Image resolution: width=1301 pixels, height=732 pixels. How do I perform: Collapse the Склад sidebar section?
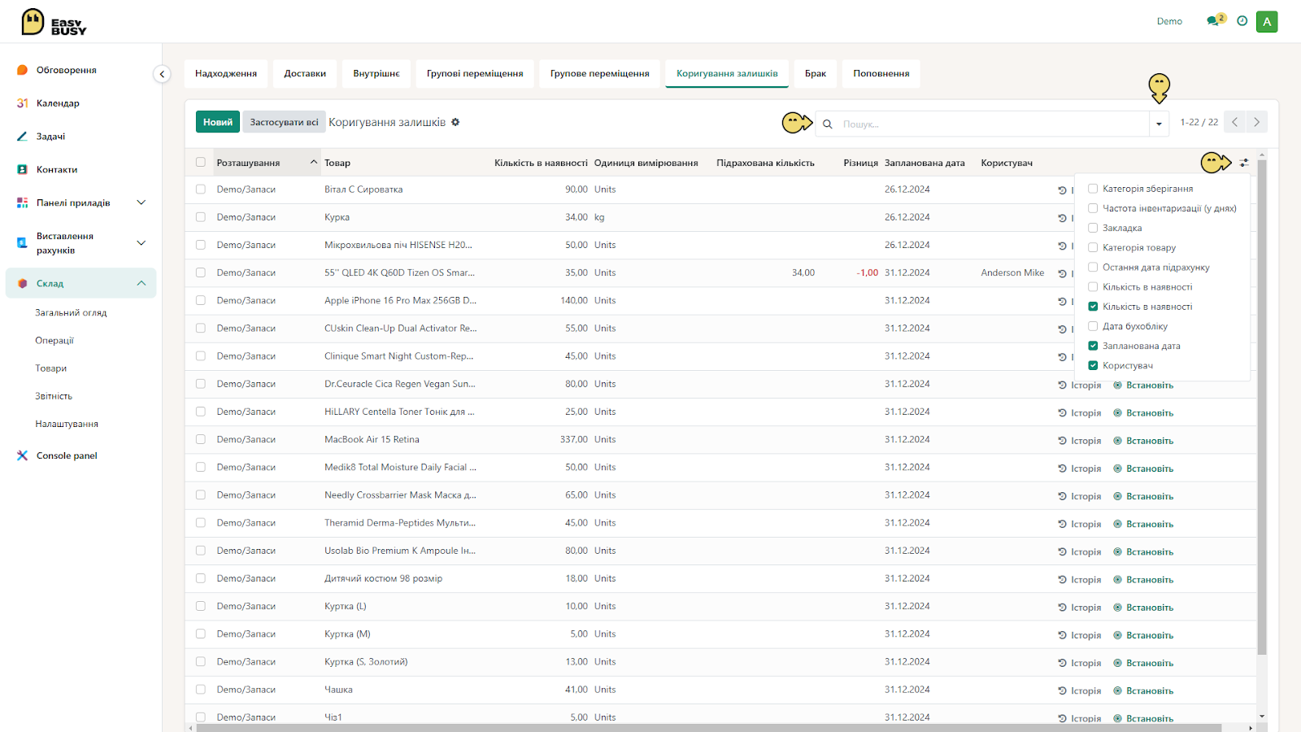coord(141,283)
